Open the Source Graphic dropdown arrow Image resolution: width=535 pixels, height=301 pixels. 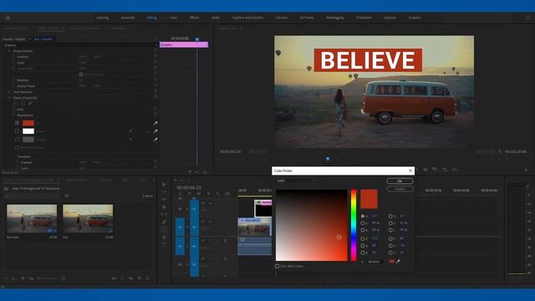click(x=30, y=39)
